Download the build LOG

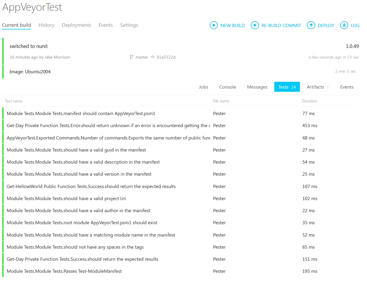coord(350,25)
